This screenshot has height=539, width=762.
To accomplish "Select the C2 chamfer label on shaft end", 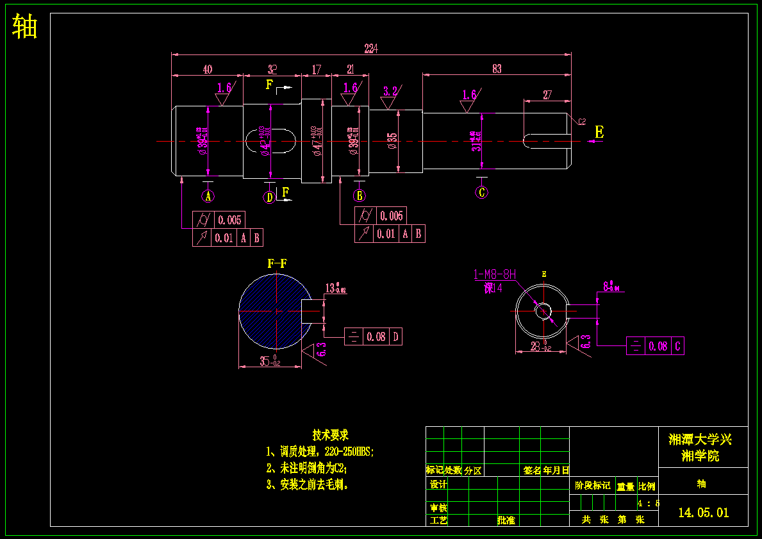I will [582, 122].
